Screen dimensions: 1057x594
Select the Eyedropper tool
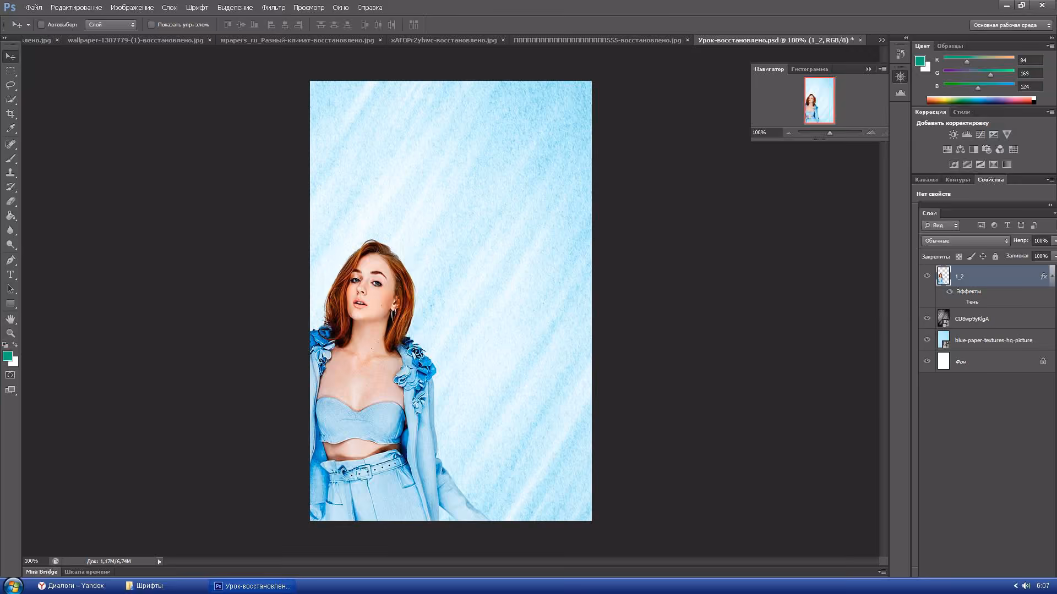10,128
